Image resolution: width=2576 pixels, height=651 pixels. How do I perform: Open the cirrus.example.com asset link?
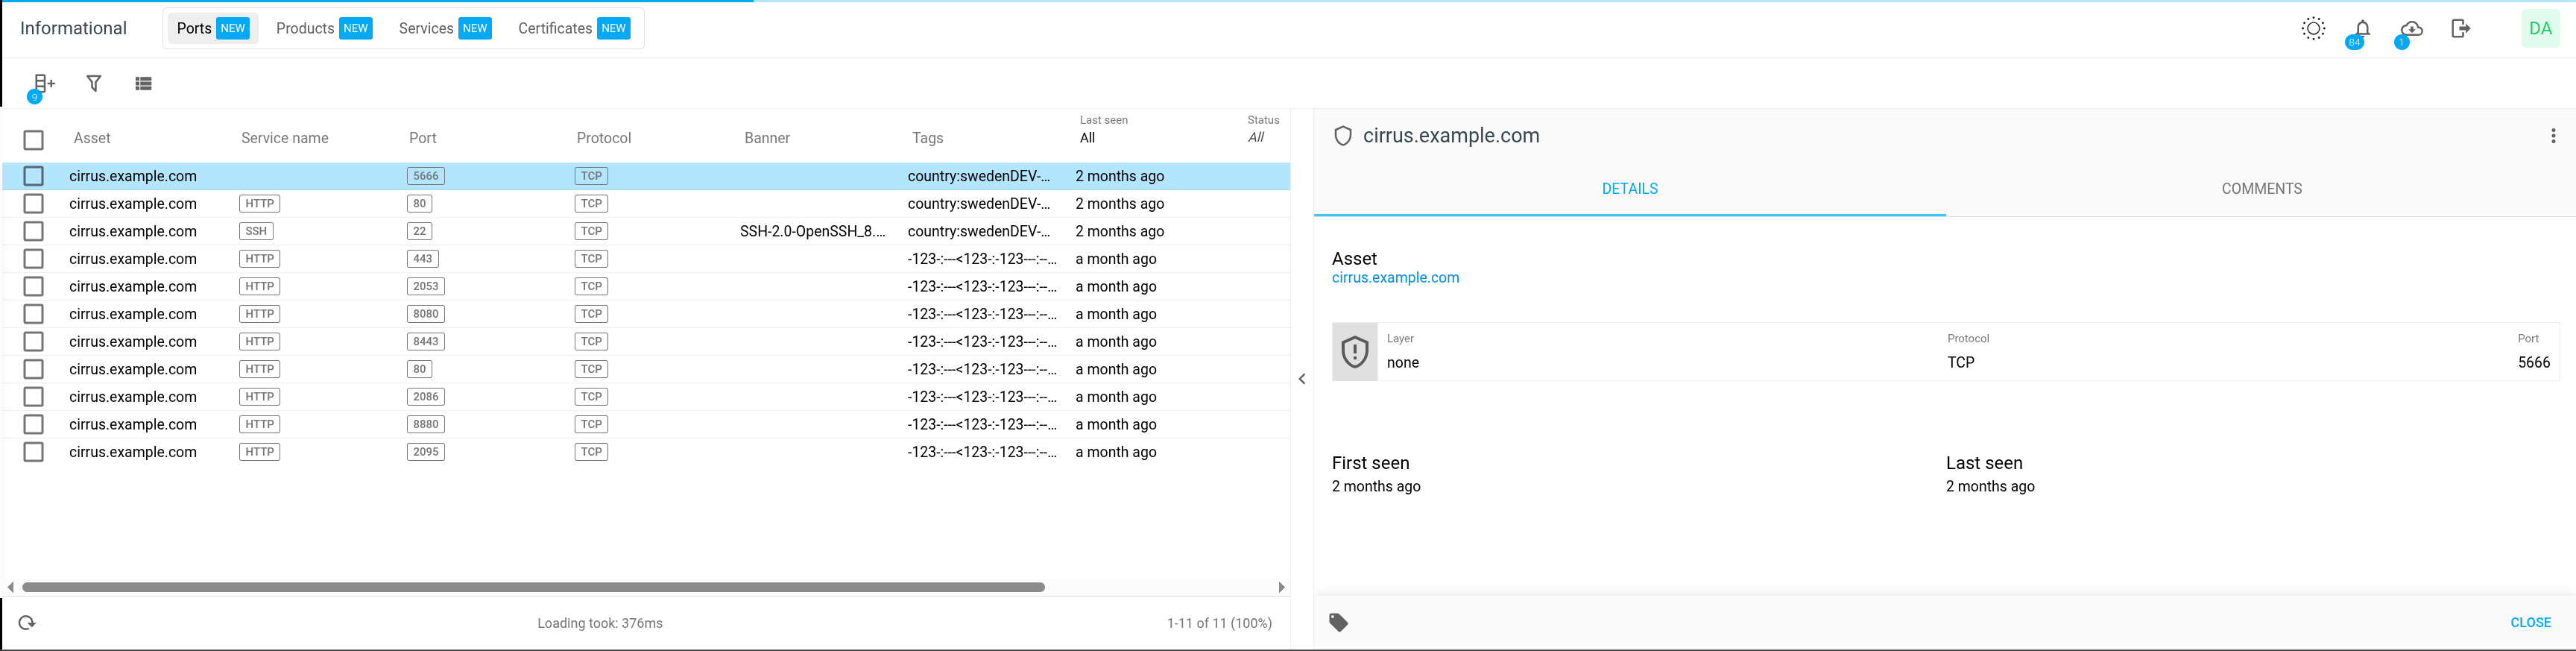coord(1395,278)
